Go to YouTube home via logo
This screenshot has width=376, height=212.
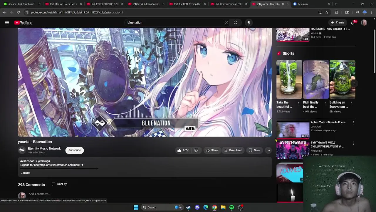click(23, 23)
